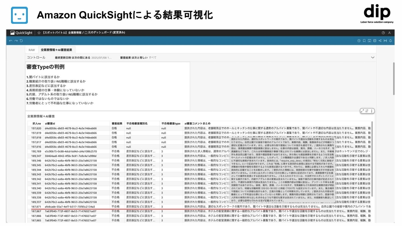Click the table's vertical scrollbar
The height and width of the screenshot is (226, 402).
372,159
